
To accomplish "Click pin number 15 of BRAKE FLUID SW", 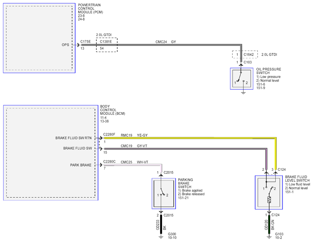I will (105, 153).
